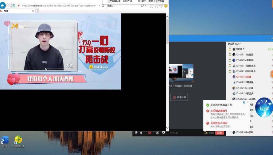The width and height of the screenshot is (273, 155).
Task: Open the Word desktop shortcut
Action: (x=5, y=141)
